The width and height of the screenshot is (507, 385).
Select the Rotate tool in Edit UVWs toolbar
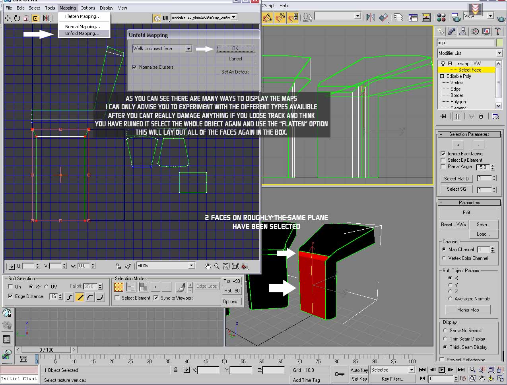click(17, 18)
